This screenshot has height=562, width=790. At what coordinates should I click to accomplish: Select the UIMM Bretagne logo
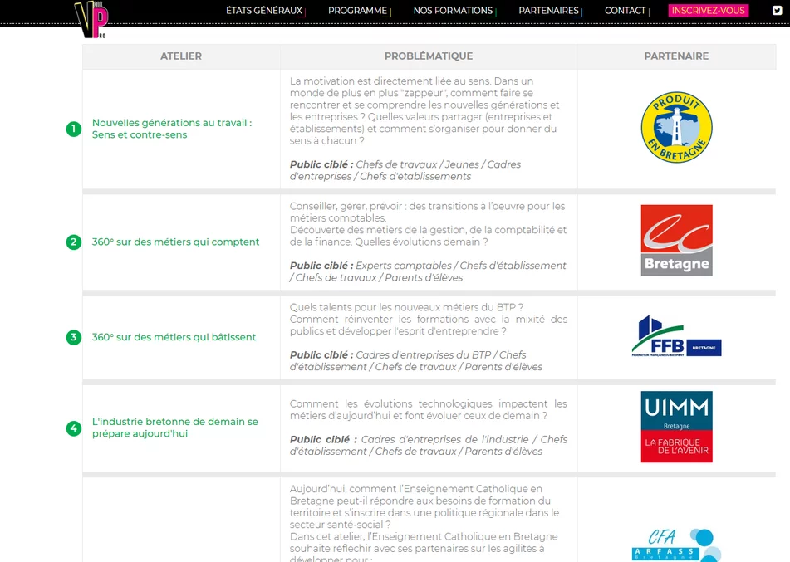point(676,427)
